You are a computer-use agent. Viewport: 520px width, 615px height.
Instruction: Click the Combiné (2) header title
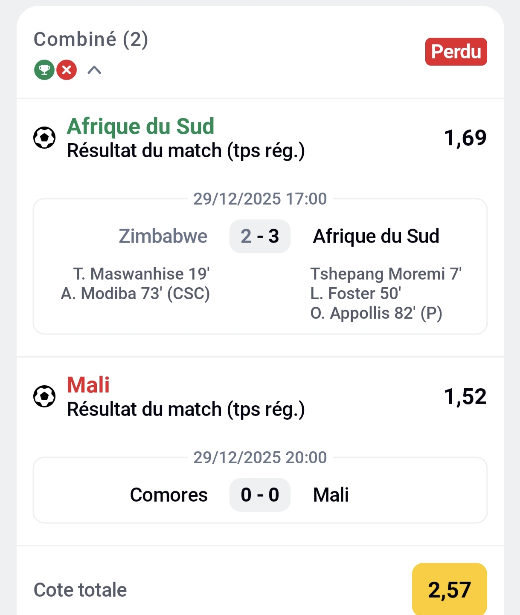pyautogui.click(x=91, y=39)
